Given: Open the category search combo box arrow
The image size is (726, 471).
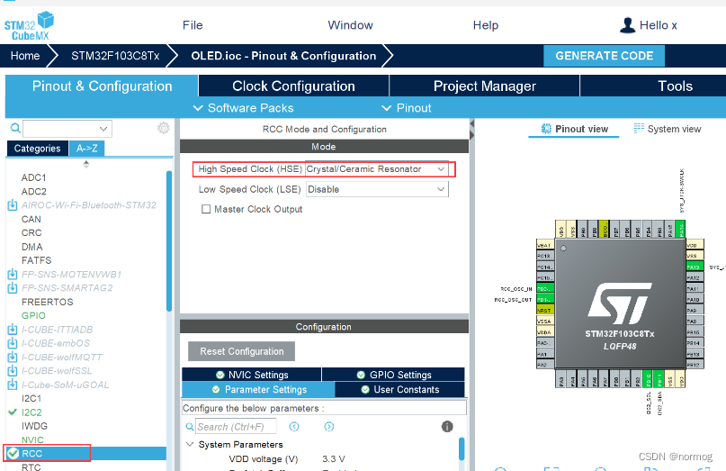Looking at the screenshot, I should point(103,129).
